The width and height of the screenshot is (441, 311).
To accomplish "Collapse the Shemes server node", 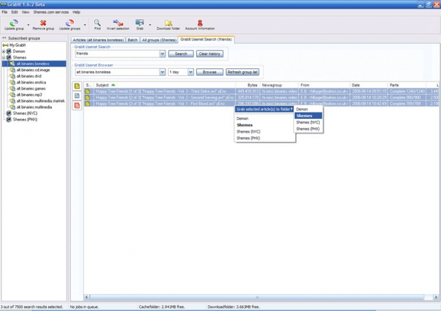I will (4, 58).
